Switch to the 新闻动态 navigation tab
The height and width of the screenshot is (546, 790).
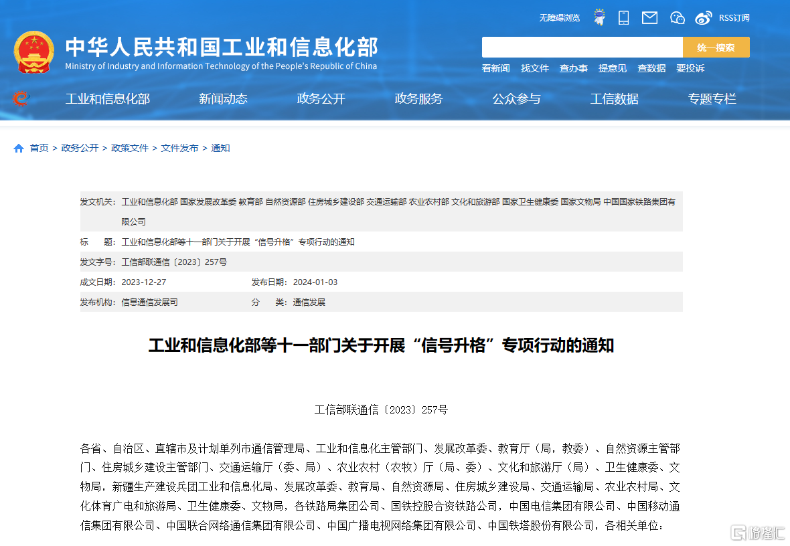tap(223, 98)
